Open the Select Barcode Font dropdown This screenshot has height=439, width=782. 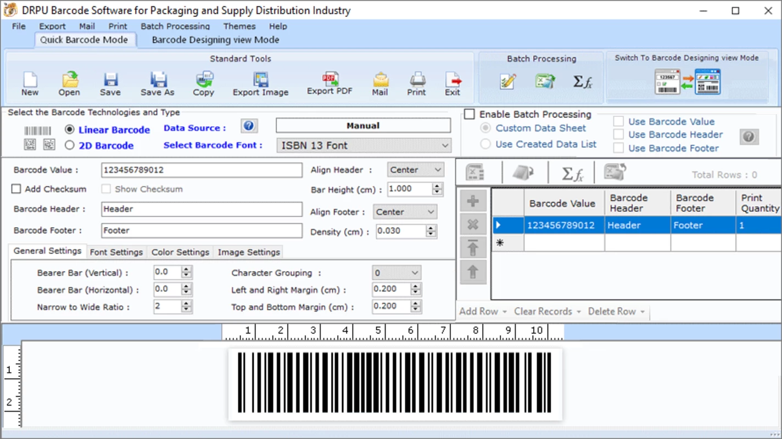point(364,145)
